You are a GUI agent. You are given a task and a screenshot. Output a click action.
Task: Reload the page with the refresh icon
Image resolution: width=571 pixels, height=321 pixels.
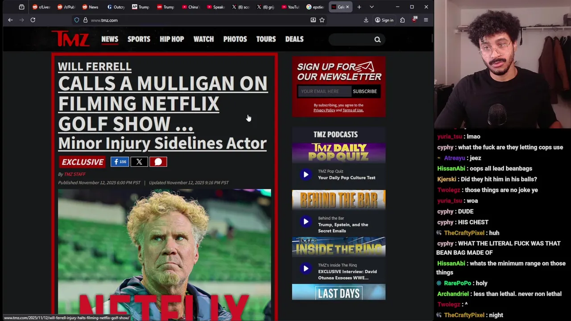coord(33,20)
